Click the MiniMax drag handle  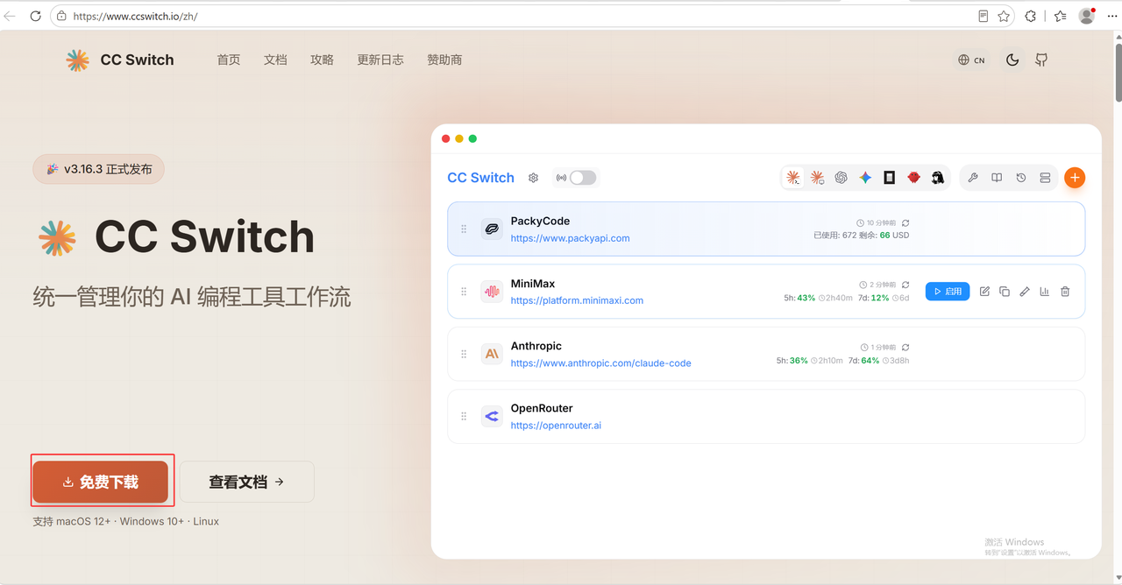click(x=464, y=292)
